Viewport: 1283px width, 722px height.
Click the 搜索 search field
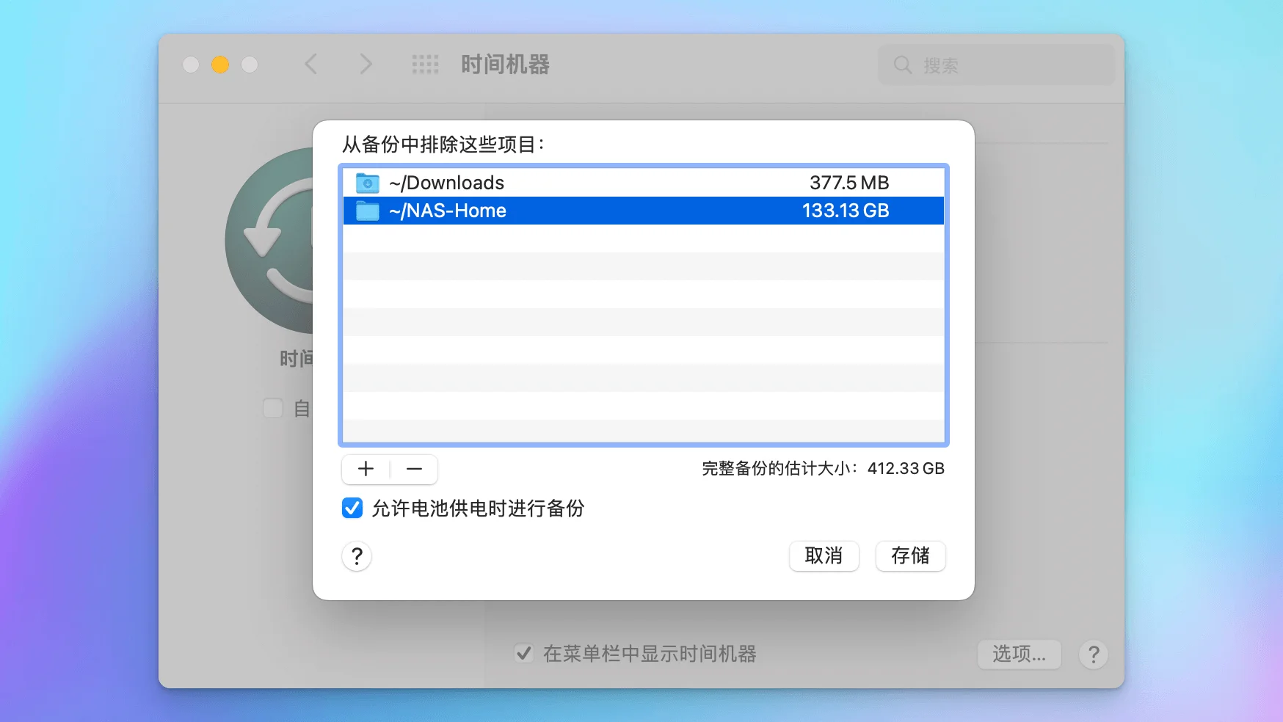click(996, 65)
